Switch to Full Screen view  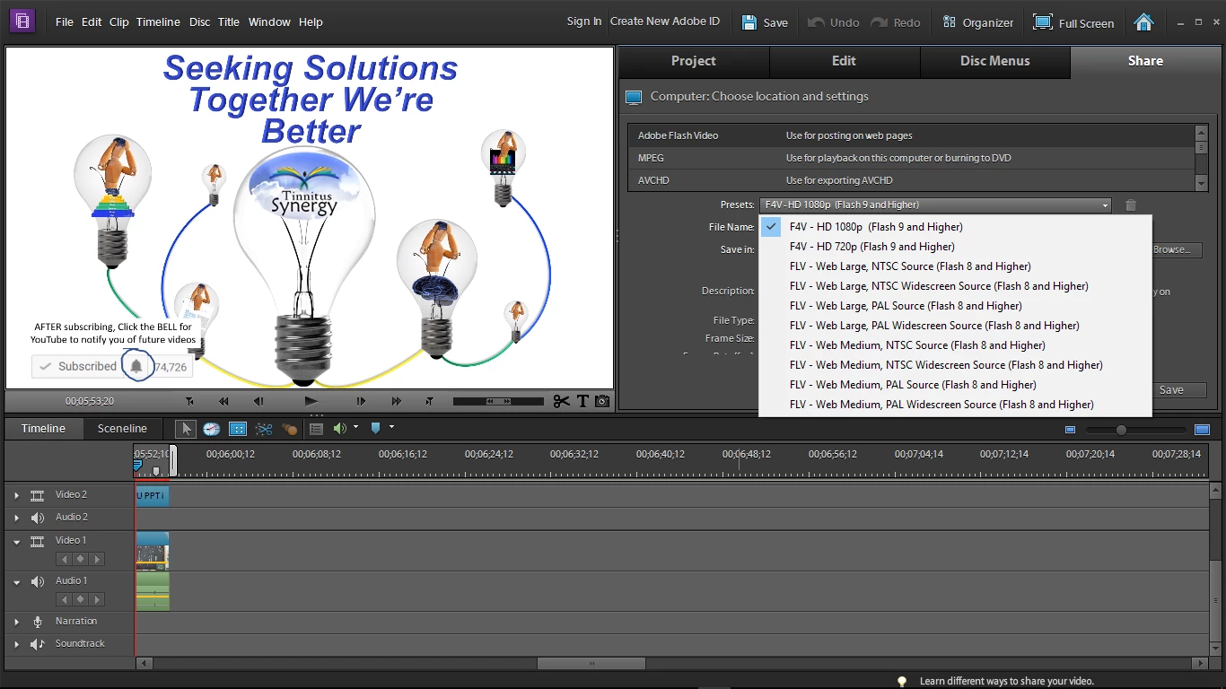(x=1073, y=22)
